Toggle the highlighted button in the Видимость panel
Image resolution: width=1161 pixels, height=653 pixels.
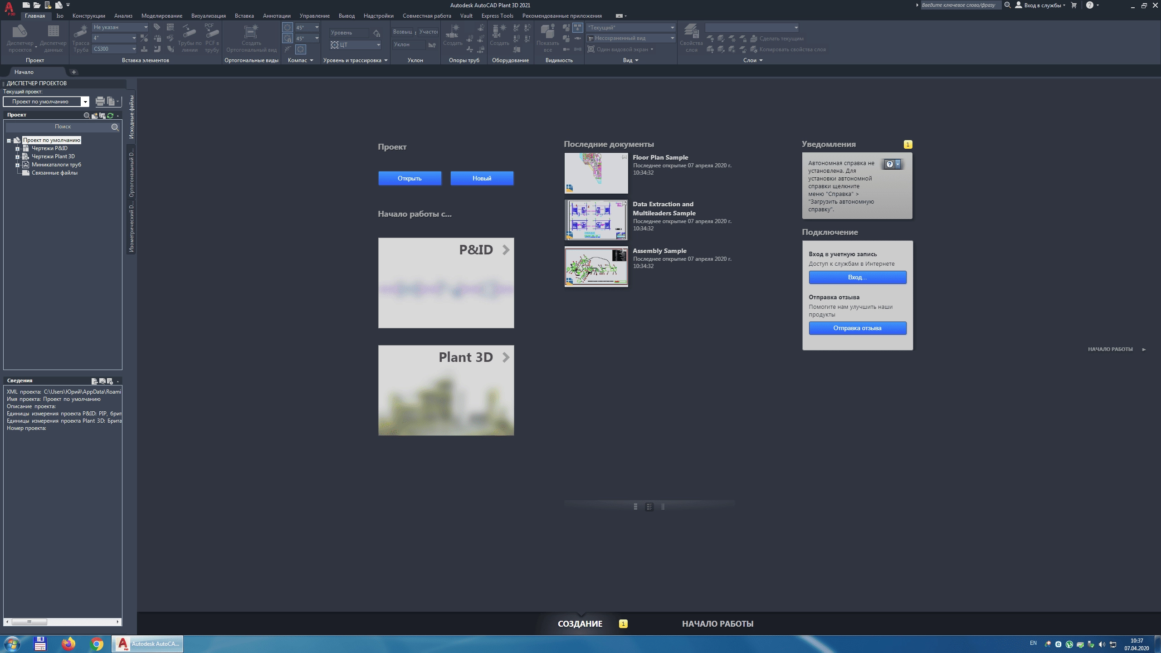[x=577, y=27]
